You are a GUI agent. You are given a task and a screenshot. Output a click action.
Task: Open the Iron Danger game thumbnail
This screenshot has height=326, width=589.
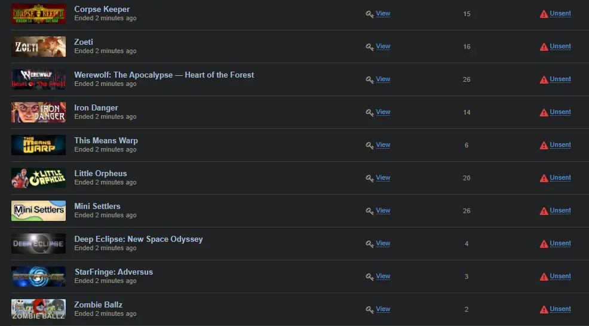click(38, 112)
